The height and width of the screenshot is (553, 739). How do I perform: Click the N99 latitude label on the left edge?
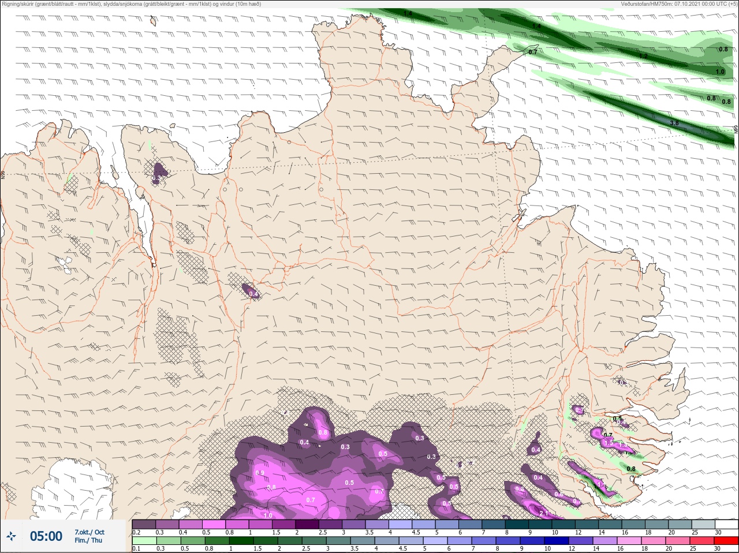coord(3,174)
